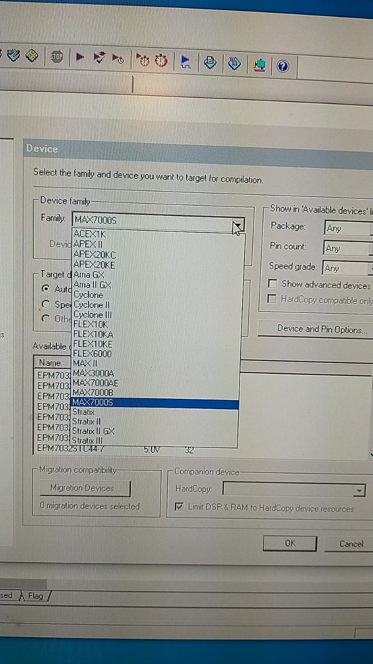The width and height of the screenshot is (373, 664).
Task: Start compilation with the purple play icon
Action: tap(80, 57)
